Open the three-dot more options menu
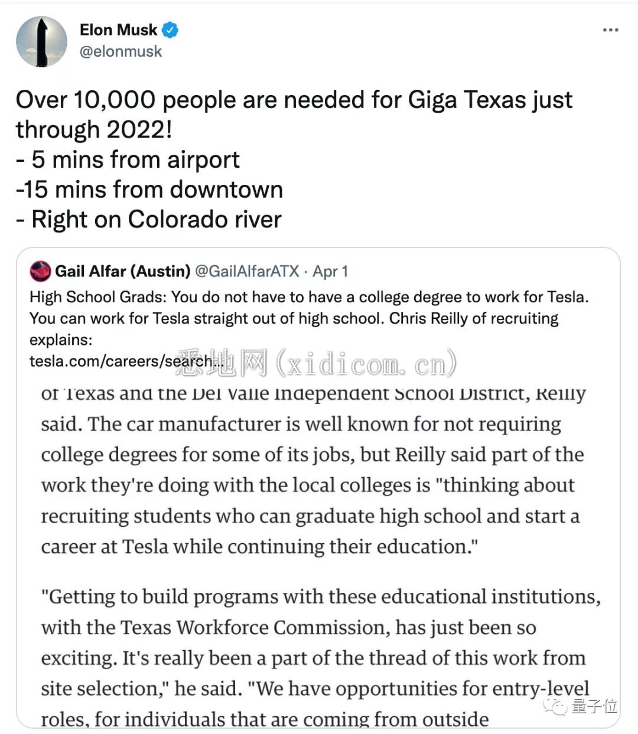Image resolution: width=638 pixels, height=734 pixels. click(x=610, y=30)
